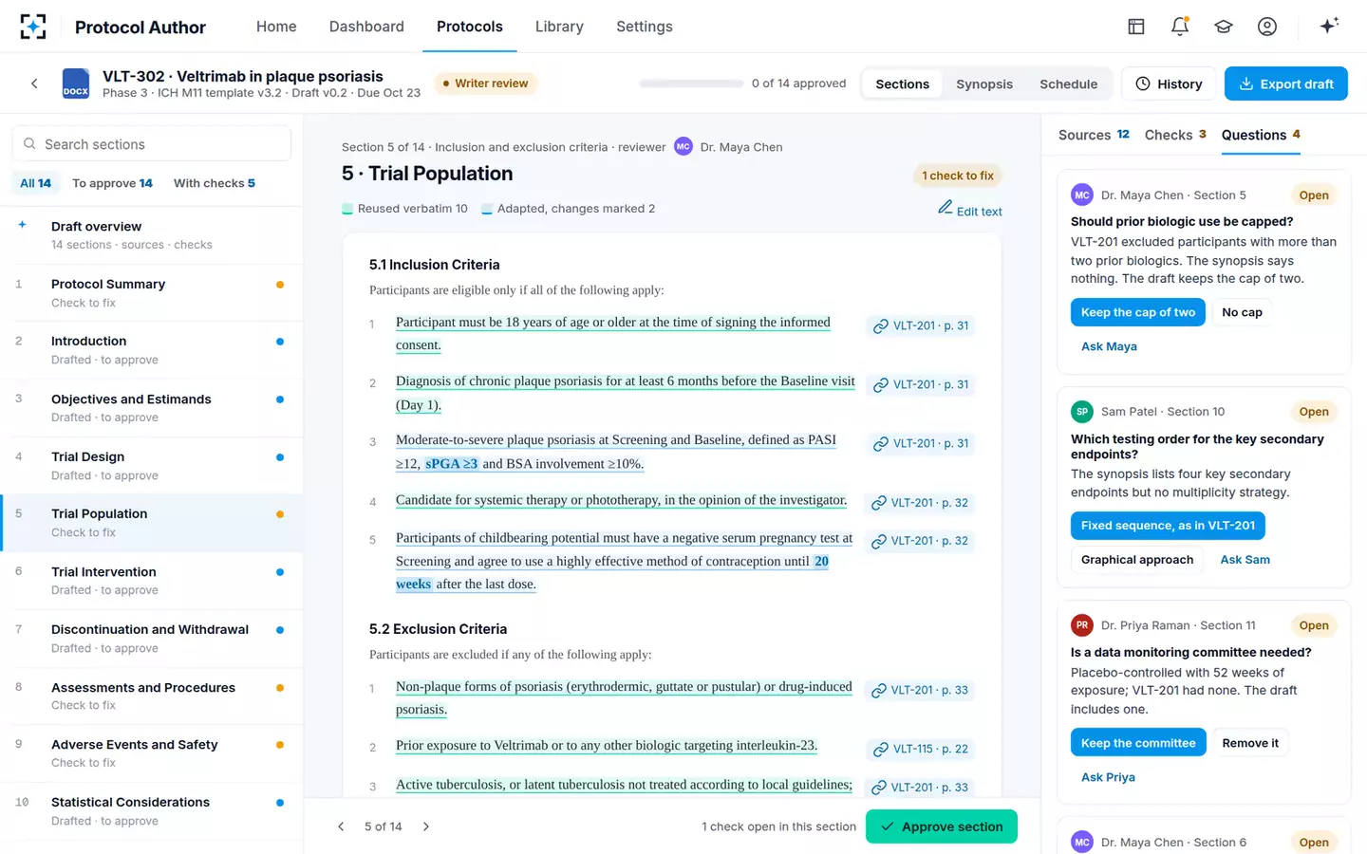This screenshot has width=1367, height=854.
Task: Approve section button
Action: (942, 826)
